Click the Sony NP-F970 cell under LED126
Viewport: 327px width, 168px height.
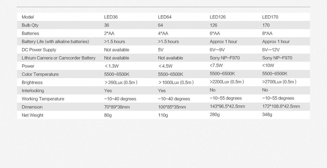coord(225,58)
